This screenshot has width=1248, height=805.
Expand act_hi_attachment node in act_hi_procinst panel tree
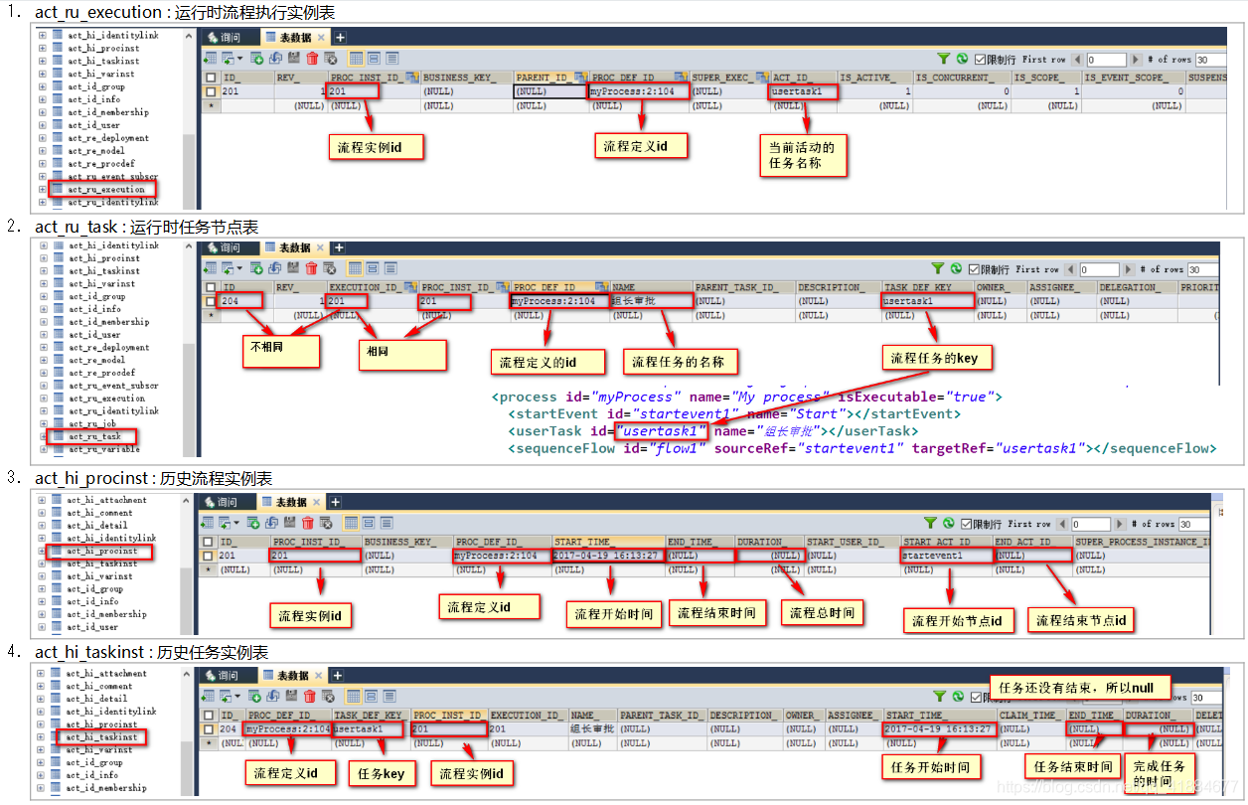[42, 500]
